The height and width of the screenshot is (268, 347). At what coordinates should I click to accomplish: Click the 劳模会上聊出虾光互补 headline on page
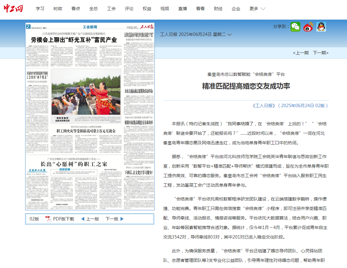74,40
